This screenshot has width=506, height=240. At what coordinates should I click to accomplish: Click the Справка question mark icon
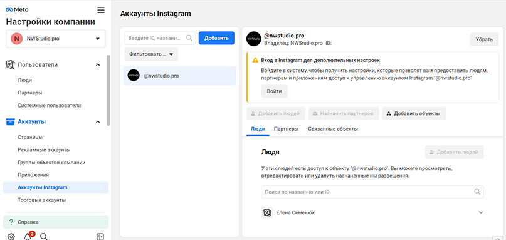11,222
